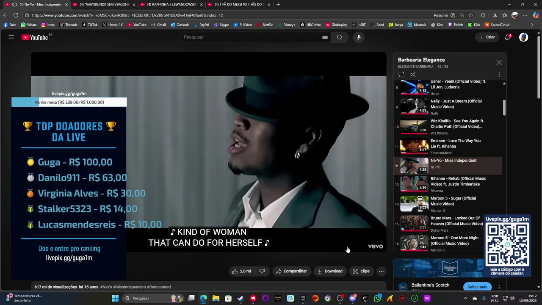Screen dimensions: 542x305
Task: Click Resumir in the address bar
Action: (x=441, y=15)
